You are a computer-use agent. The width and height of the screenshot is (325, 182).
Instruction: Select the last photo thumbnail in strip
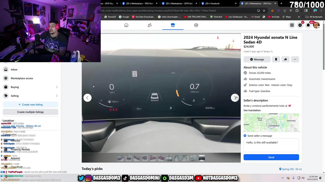202,158
